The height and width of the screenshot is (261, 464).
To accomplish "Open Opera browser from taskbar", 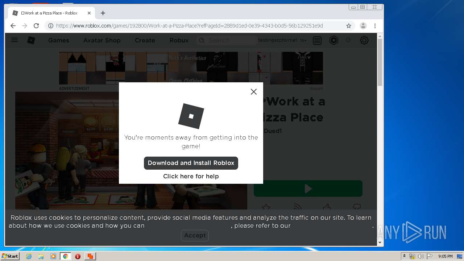I will point(78,256).
